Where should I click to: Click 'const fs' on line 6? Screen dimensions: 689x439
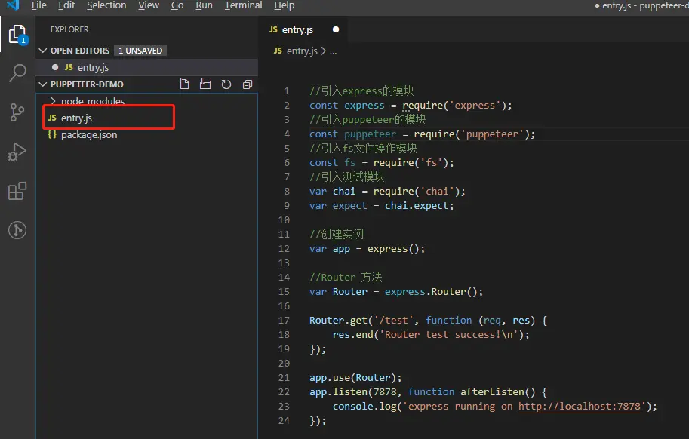[x=332, y=162]
